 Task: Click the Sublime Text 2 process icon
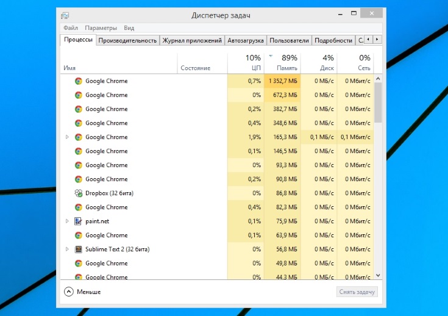pos(78,250)
